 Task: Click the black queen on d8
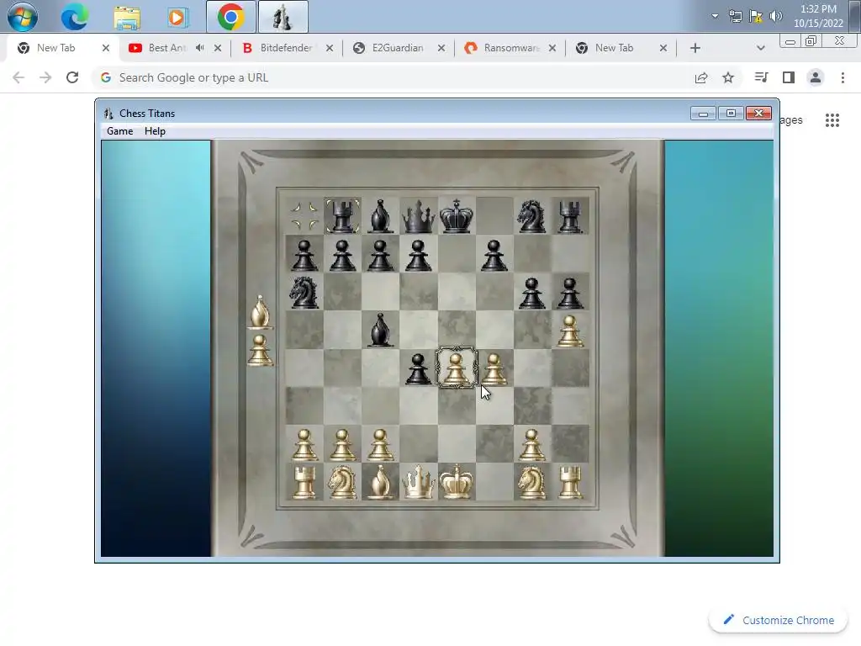(x=418, y=216)
